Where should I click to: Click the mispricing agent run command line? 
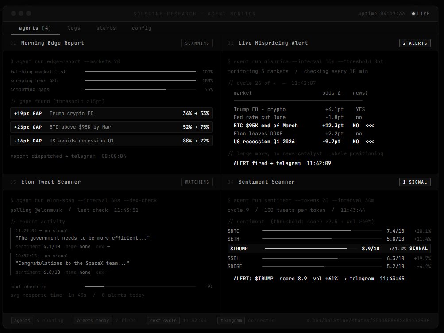click(x=305, y=61)
